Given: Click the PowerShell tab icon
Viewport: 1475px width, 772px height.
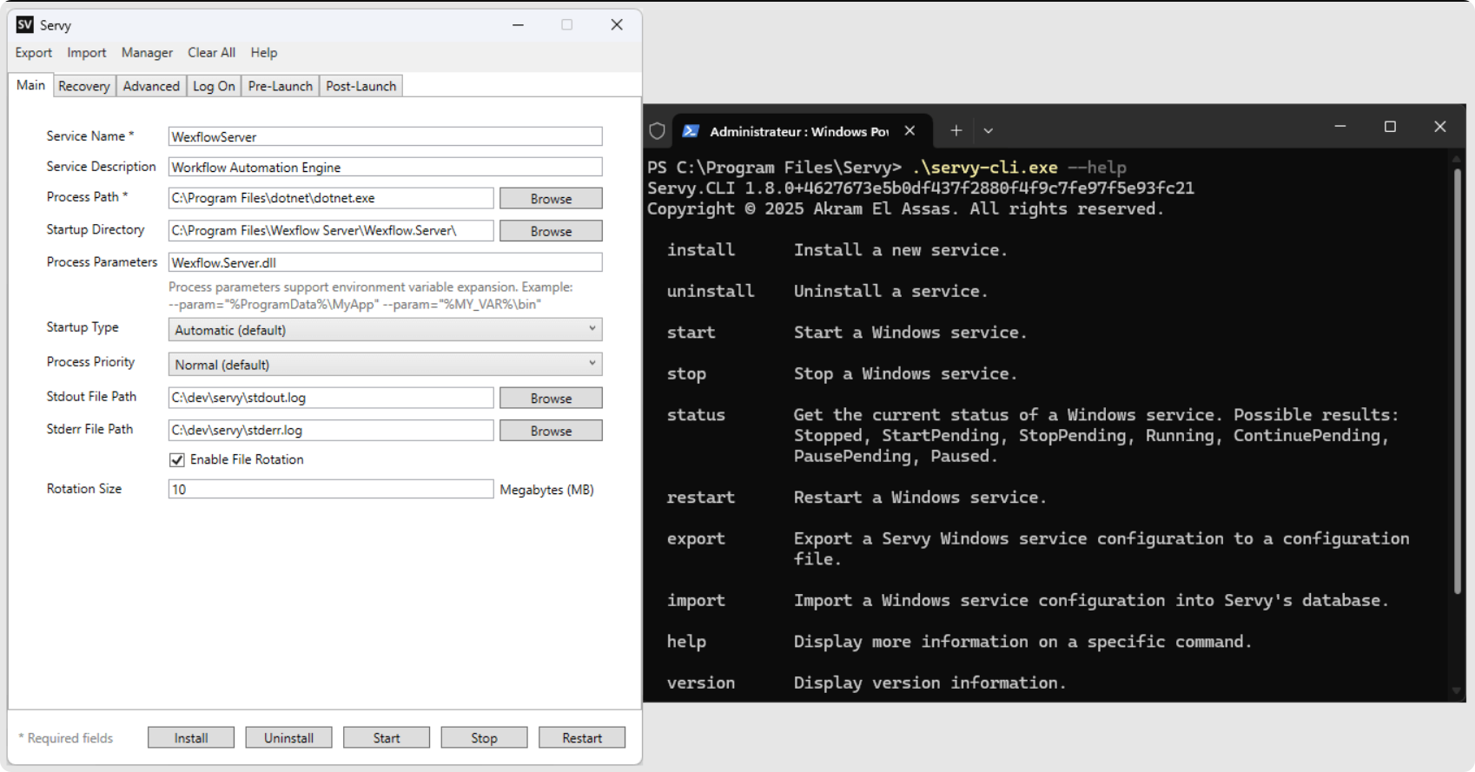Looking at the screenshot, I should [x=691, y=131].
